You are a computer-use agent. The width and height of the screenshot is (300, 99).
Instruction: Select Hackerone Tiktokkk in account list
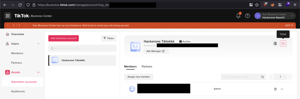coord(82,60)
